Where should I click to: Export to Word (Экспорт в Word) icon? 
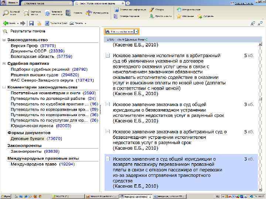click(47, 23)
